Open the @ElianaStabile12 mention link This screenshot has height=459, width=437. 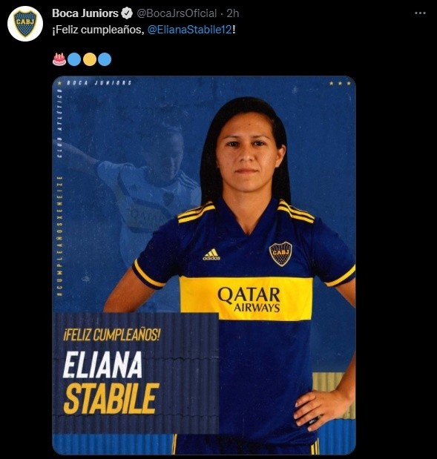point(190,30)
